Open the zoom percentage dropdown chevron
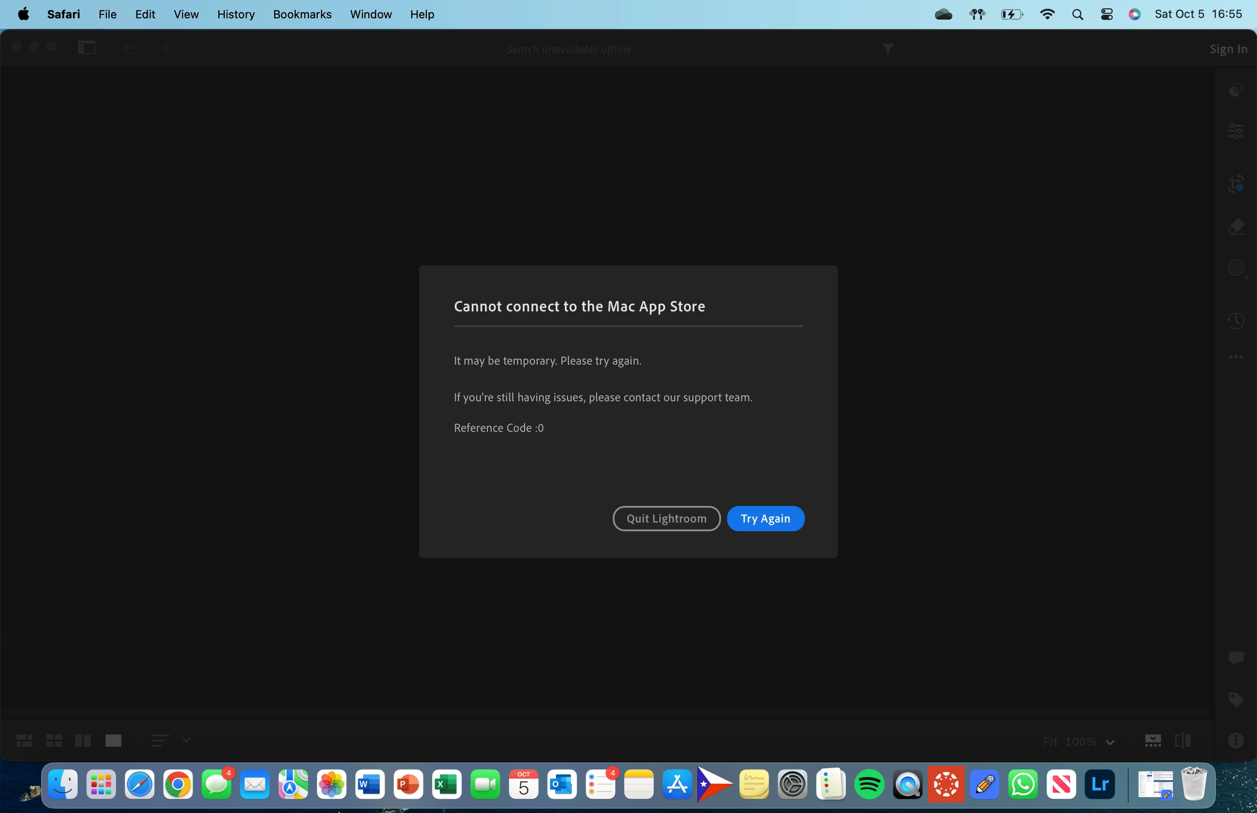The image size is (1257, 813). (1109, 742)
